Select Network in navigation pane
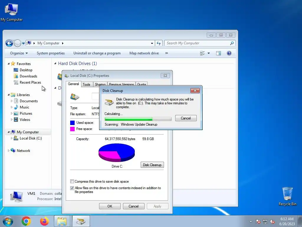The height and width of the screenshot is (227, 302). click(23, 151)
